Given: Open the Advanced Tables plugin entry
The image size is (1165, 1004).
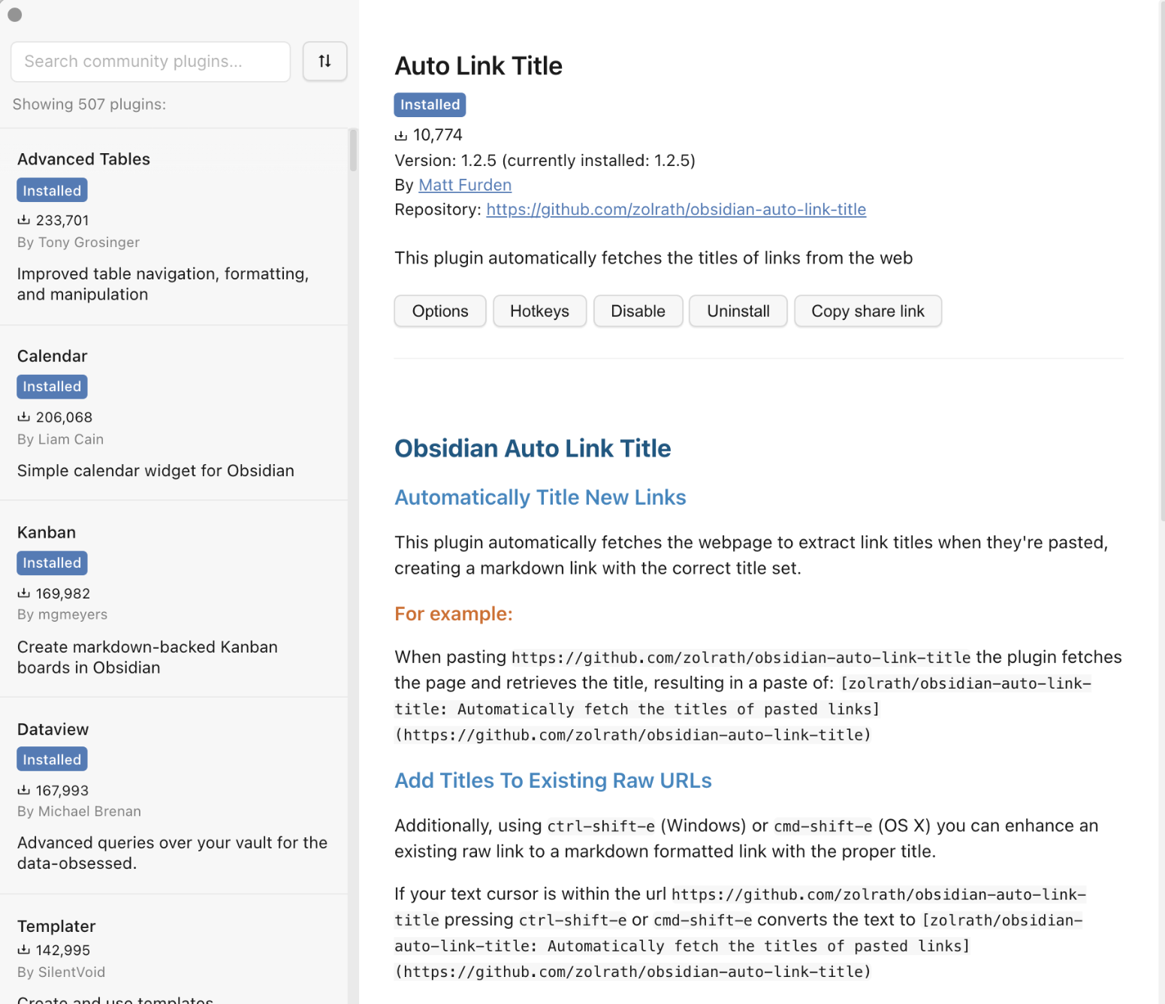Looking at the screenshot, I should (83, 159).
